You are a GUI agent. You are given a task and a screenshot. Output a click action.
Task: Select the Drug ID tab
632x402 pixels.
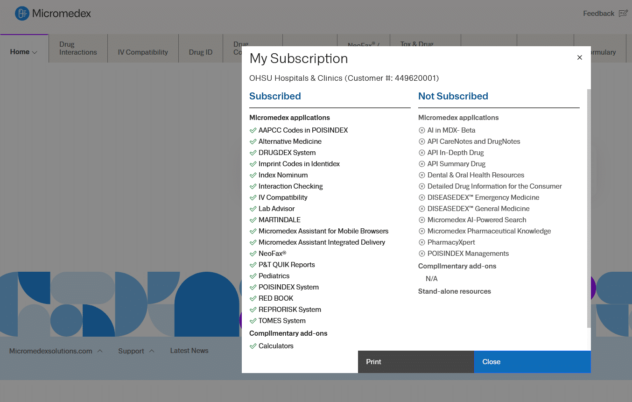pyautogui.click(x=200, y=52)
